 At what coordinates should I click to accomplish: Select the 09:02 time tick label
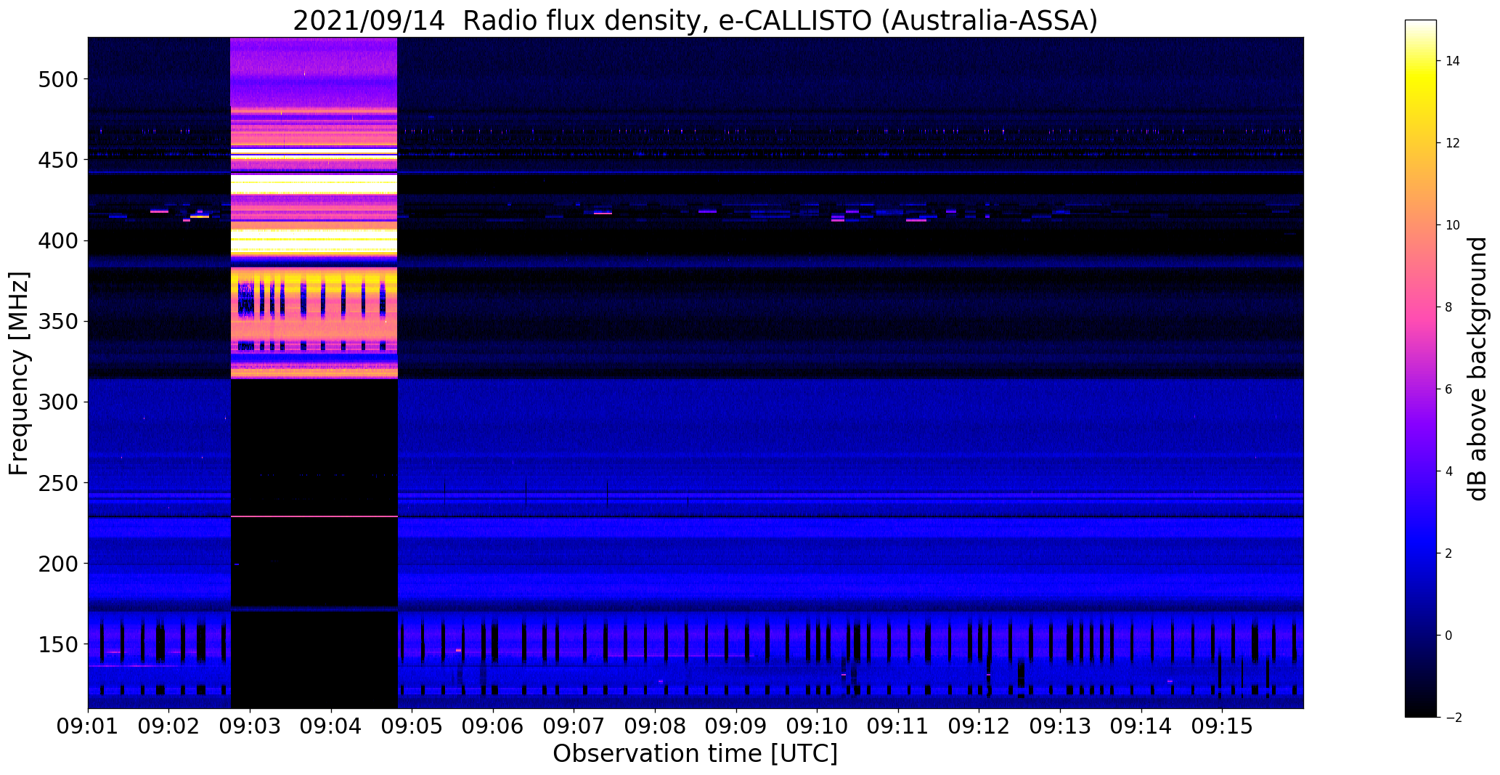click(x=169, y=727)
